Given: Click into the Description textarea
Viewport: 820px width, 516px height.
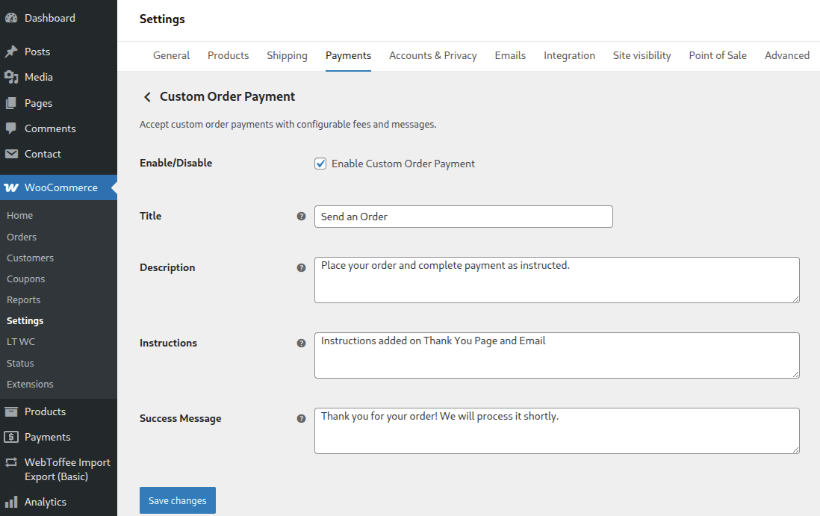Looking at the screenshot, I should pos(557,280).
